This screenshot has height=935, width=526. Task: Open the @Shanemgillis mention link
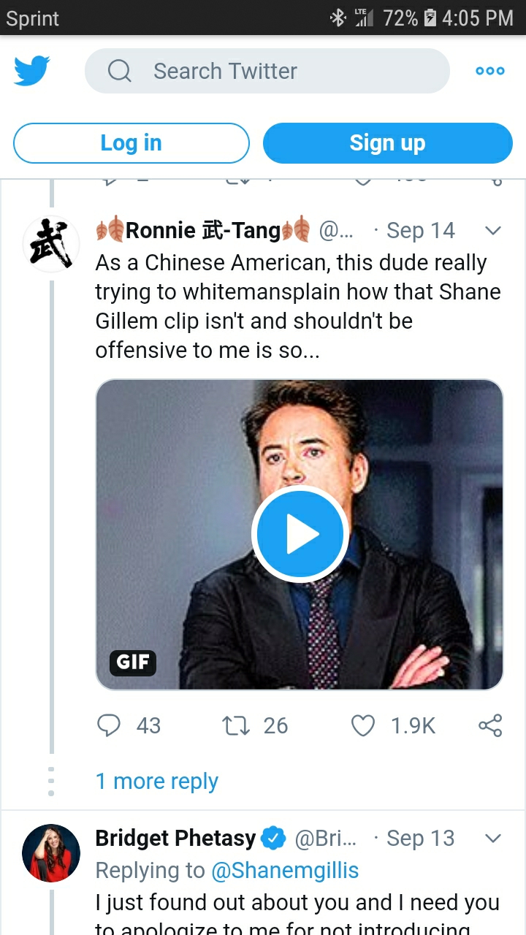click(x=285, y=870)
